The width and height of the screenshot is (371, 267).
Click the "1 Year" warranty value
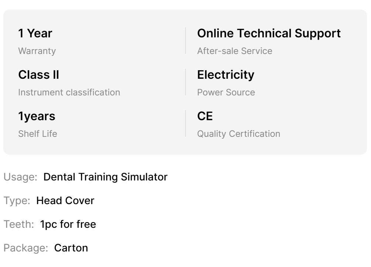(x=35, y=33)
